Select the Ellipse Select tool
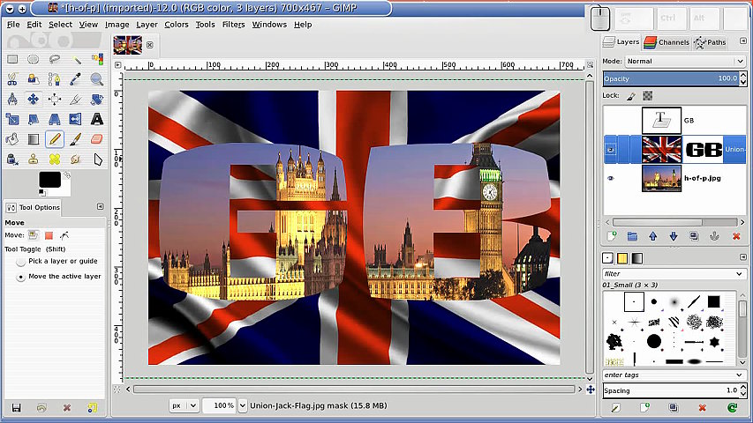753x423 pixels. (34, 59)
